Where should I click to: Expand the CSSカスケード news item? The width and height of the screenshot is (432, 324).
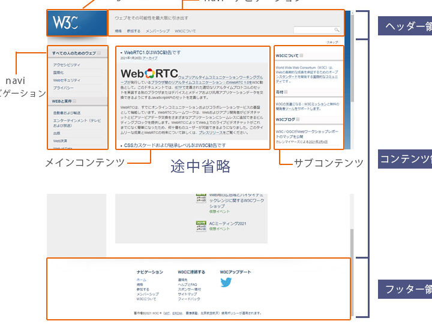(x=121, y=145)
